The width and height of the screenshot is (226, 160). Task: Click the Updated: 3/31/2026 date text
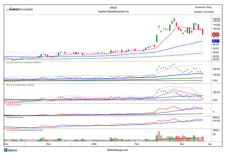coord(203,12)
